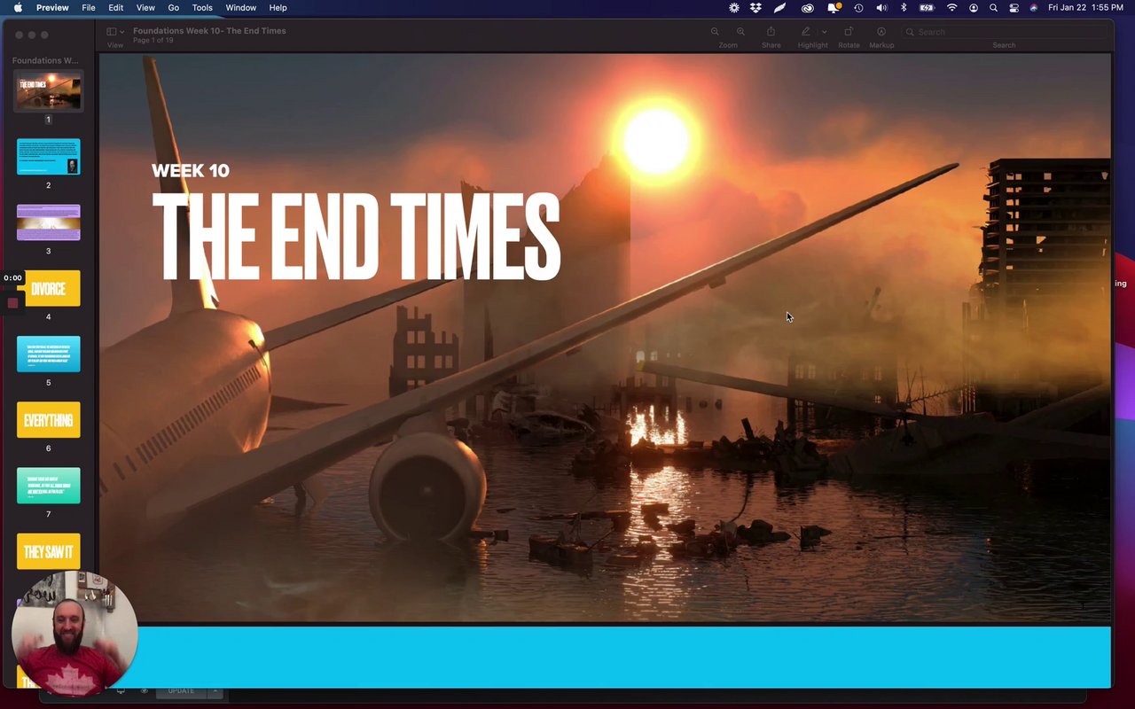Screen dimensions: 1135x709
Task: Click the document title Foundations Week 10
Action: 209,30
